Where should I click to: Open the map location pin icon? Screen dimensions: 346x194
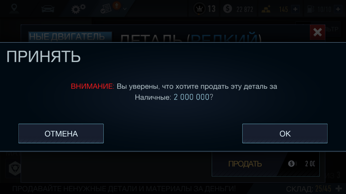[x=14, y=9]
